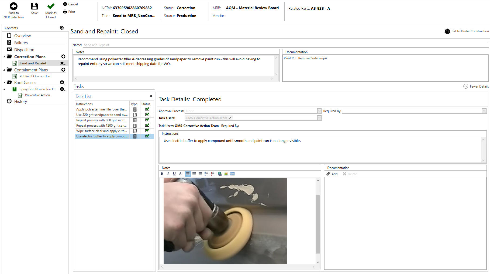Select Put Paint Ops on Hold item

tap(35, 76)
